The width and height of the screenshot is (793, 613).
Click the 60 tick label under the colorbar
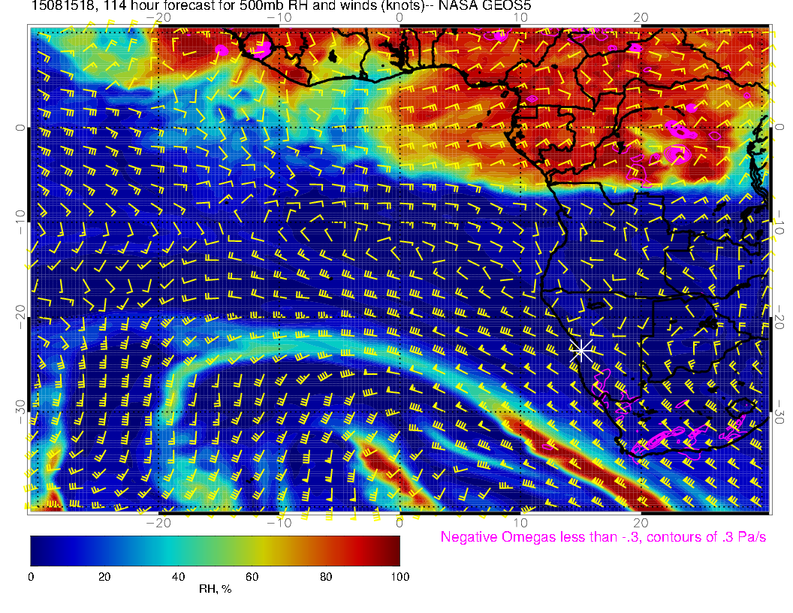click(252, 576)
